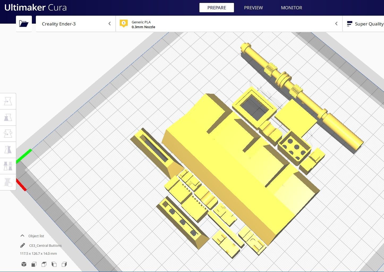
Task: Switch to left side view cube icon
Action: pyautogui.click(x=54, y=264)
